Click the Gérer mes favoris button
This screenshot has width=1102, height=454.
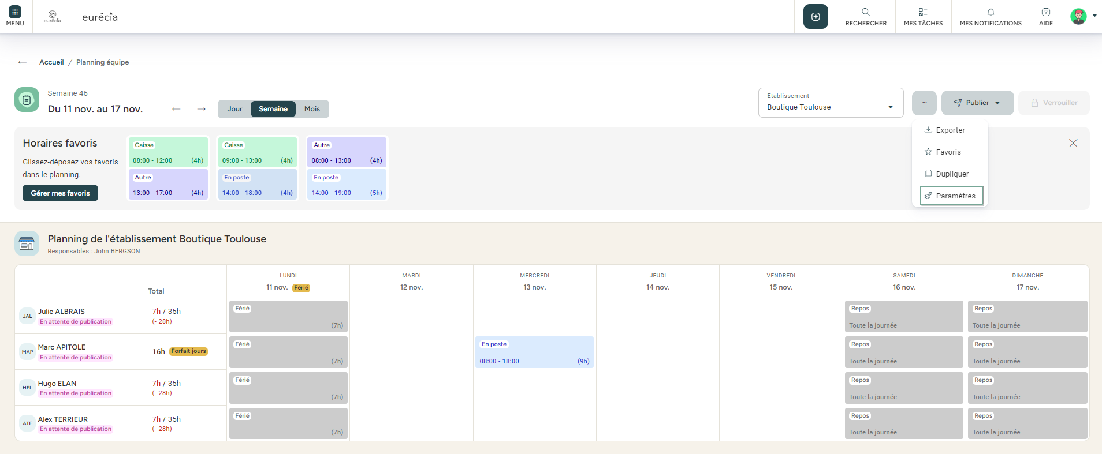pyautogui.click(x=60, y=193)
